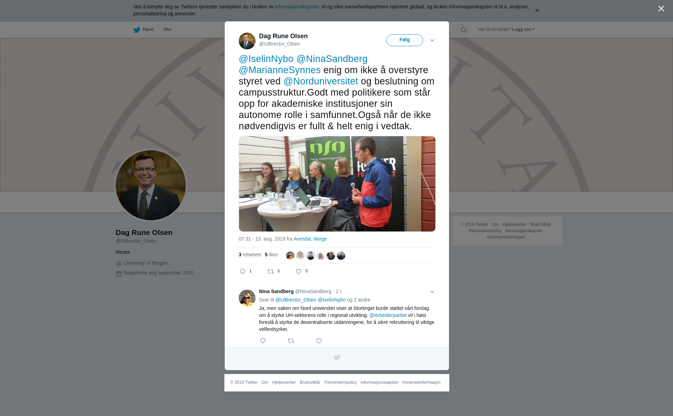The width and height of the screenshot is (673, 416).
Task: Click the Twitter bird icon below replies
Action: [x=337, y=358]
